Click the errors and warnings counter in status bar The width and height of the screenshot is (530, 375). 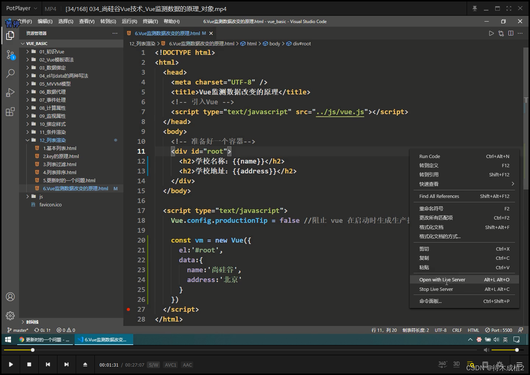click(66, 330)
